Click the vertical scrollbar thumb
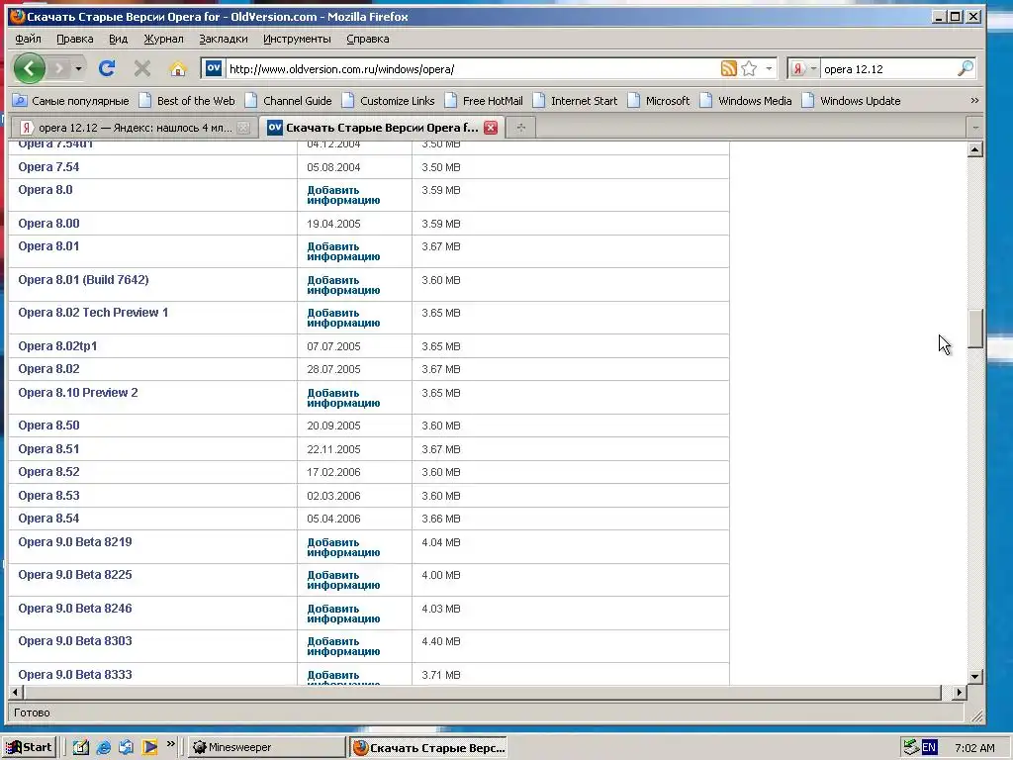This screenshot has width=1013, height=760. 975,329
